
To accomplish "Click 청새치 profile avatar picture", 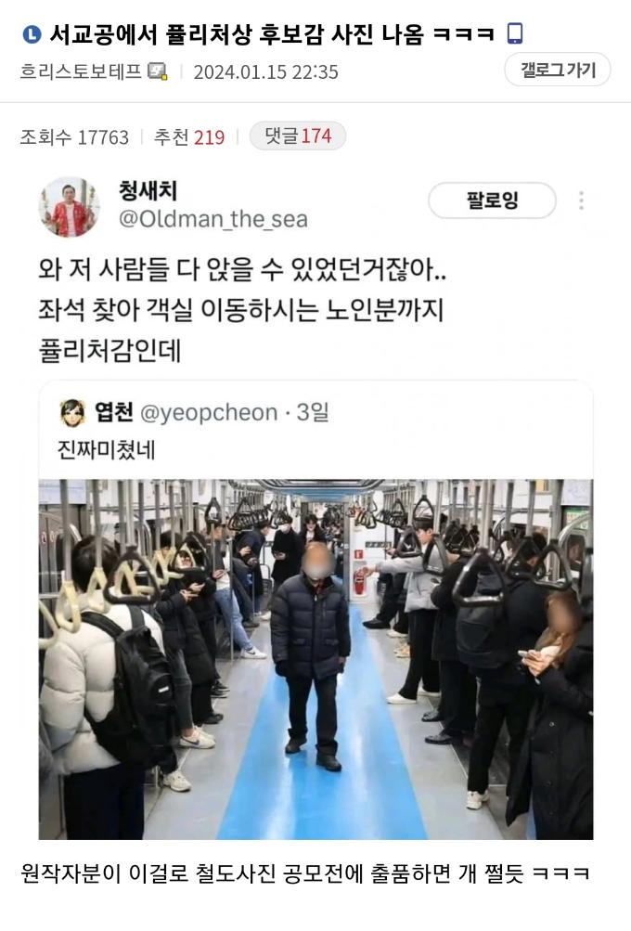I will pyautogui.click(x=70, y=207).
